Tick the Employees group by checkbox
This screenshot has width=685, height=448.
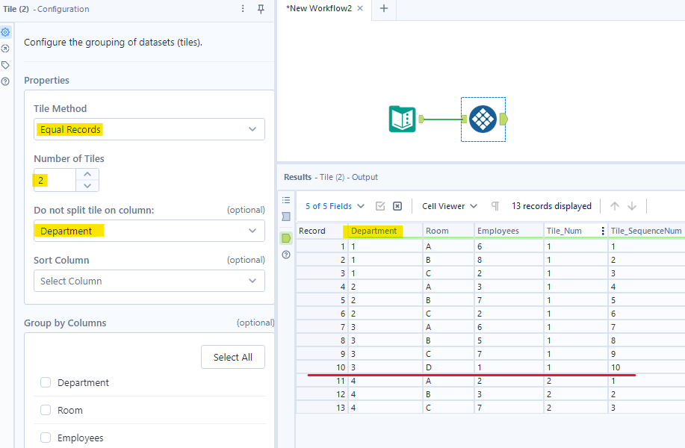point(46,438)
